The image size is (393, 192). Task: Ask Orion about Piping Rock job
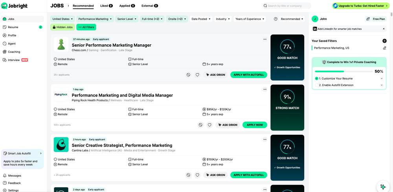coord(228,125)
